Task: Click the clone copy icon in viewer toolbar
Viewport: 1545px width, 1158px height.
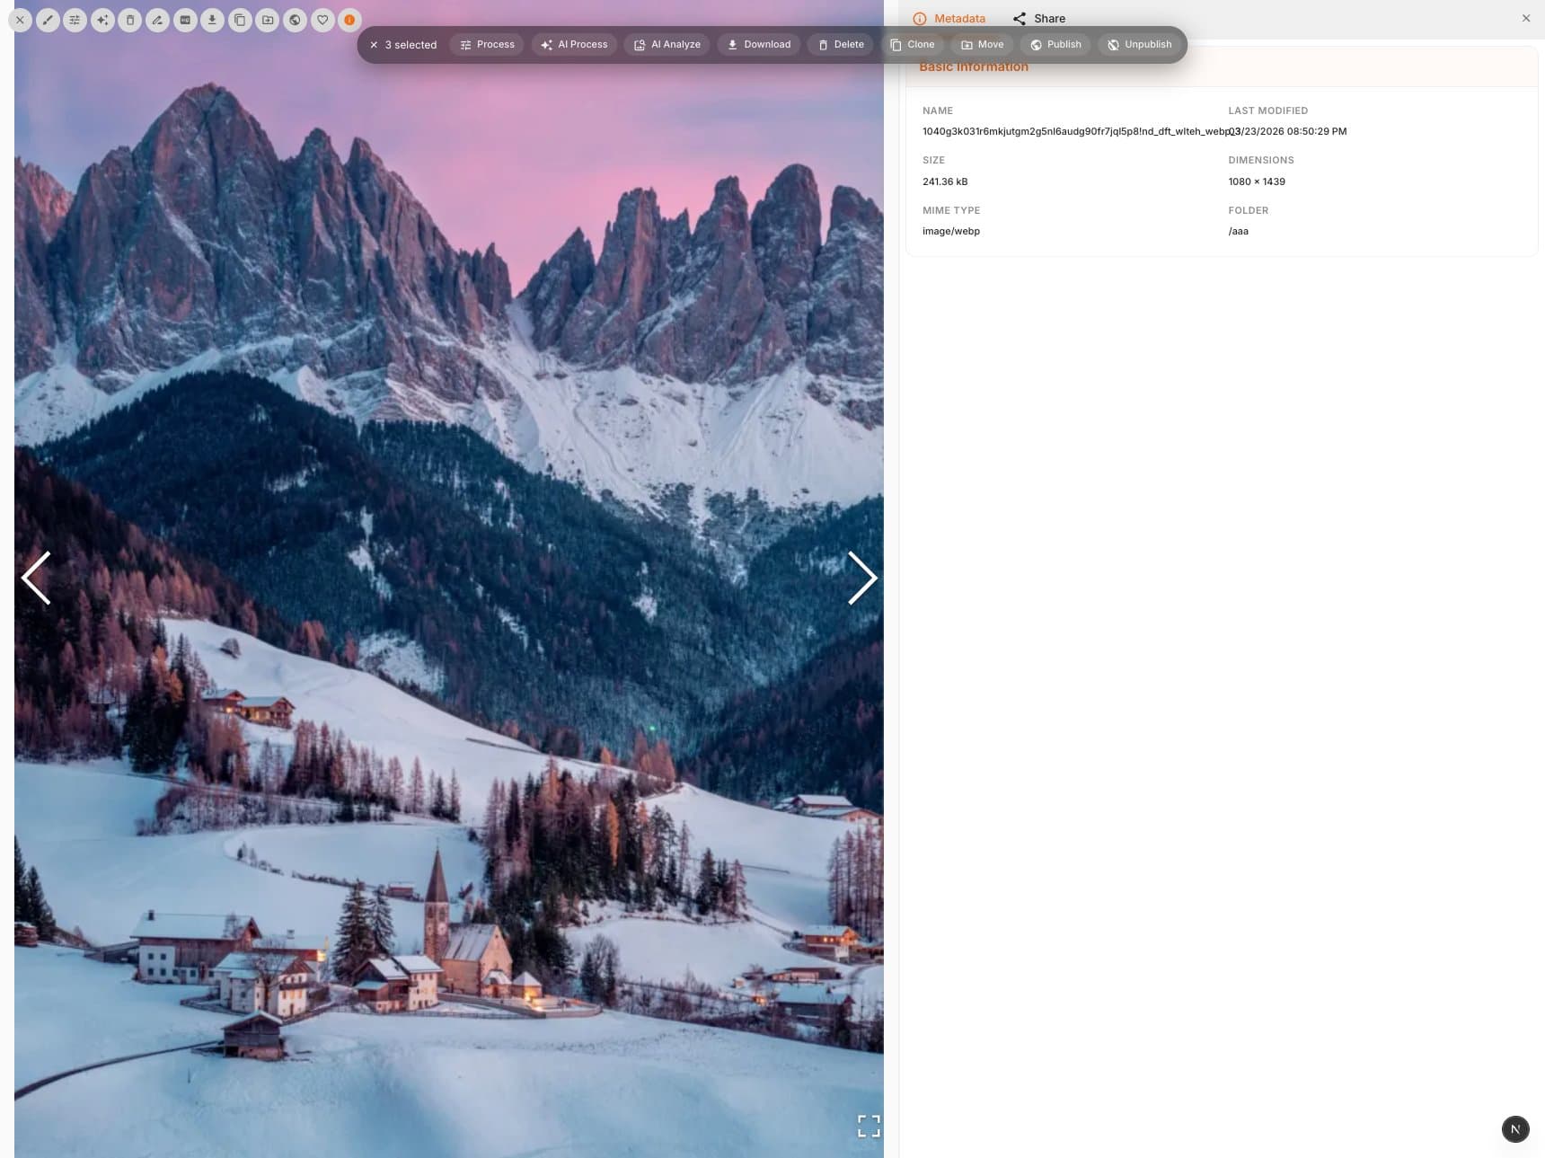Action: pyautogui.click(x=240, y=20)
